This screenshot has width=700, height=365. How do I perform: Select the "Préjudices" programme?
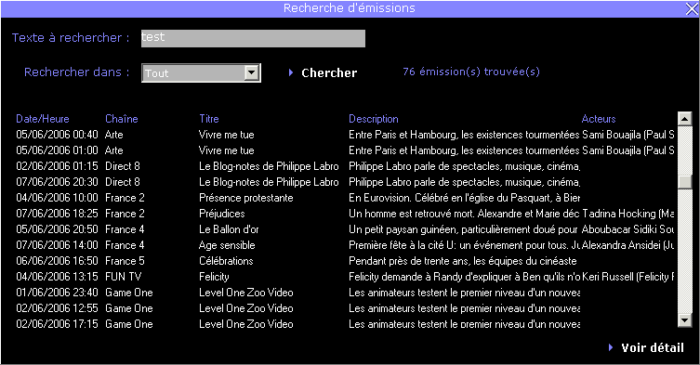pos(222,214)
